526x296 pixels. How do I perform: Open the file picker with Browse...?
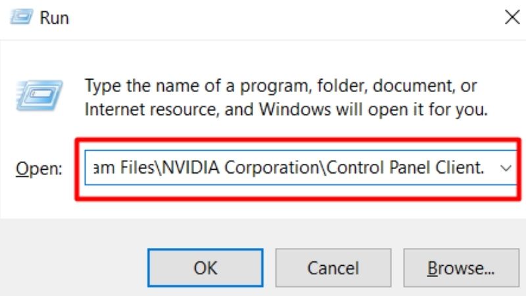pos(461,268)
